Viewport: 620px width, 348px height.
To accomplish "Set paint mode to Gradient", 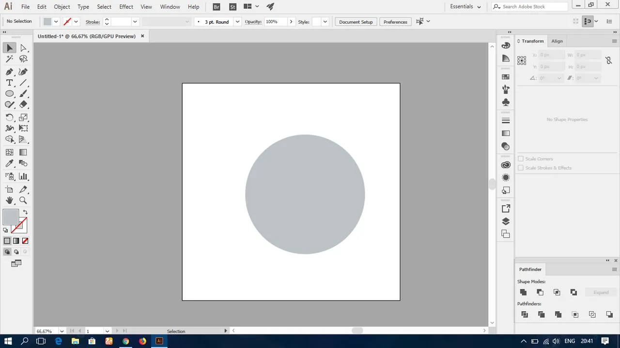I will click(16, 241).
